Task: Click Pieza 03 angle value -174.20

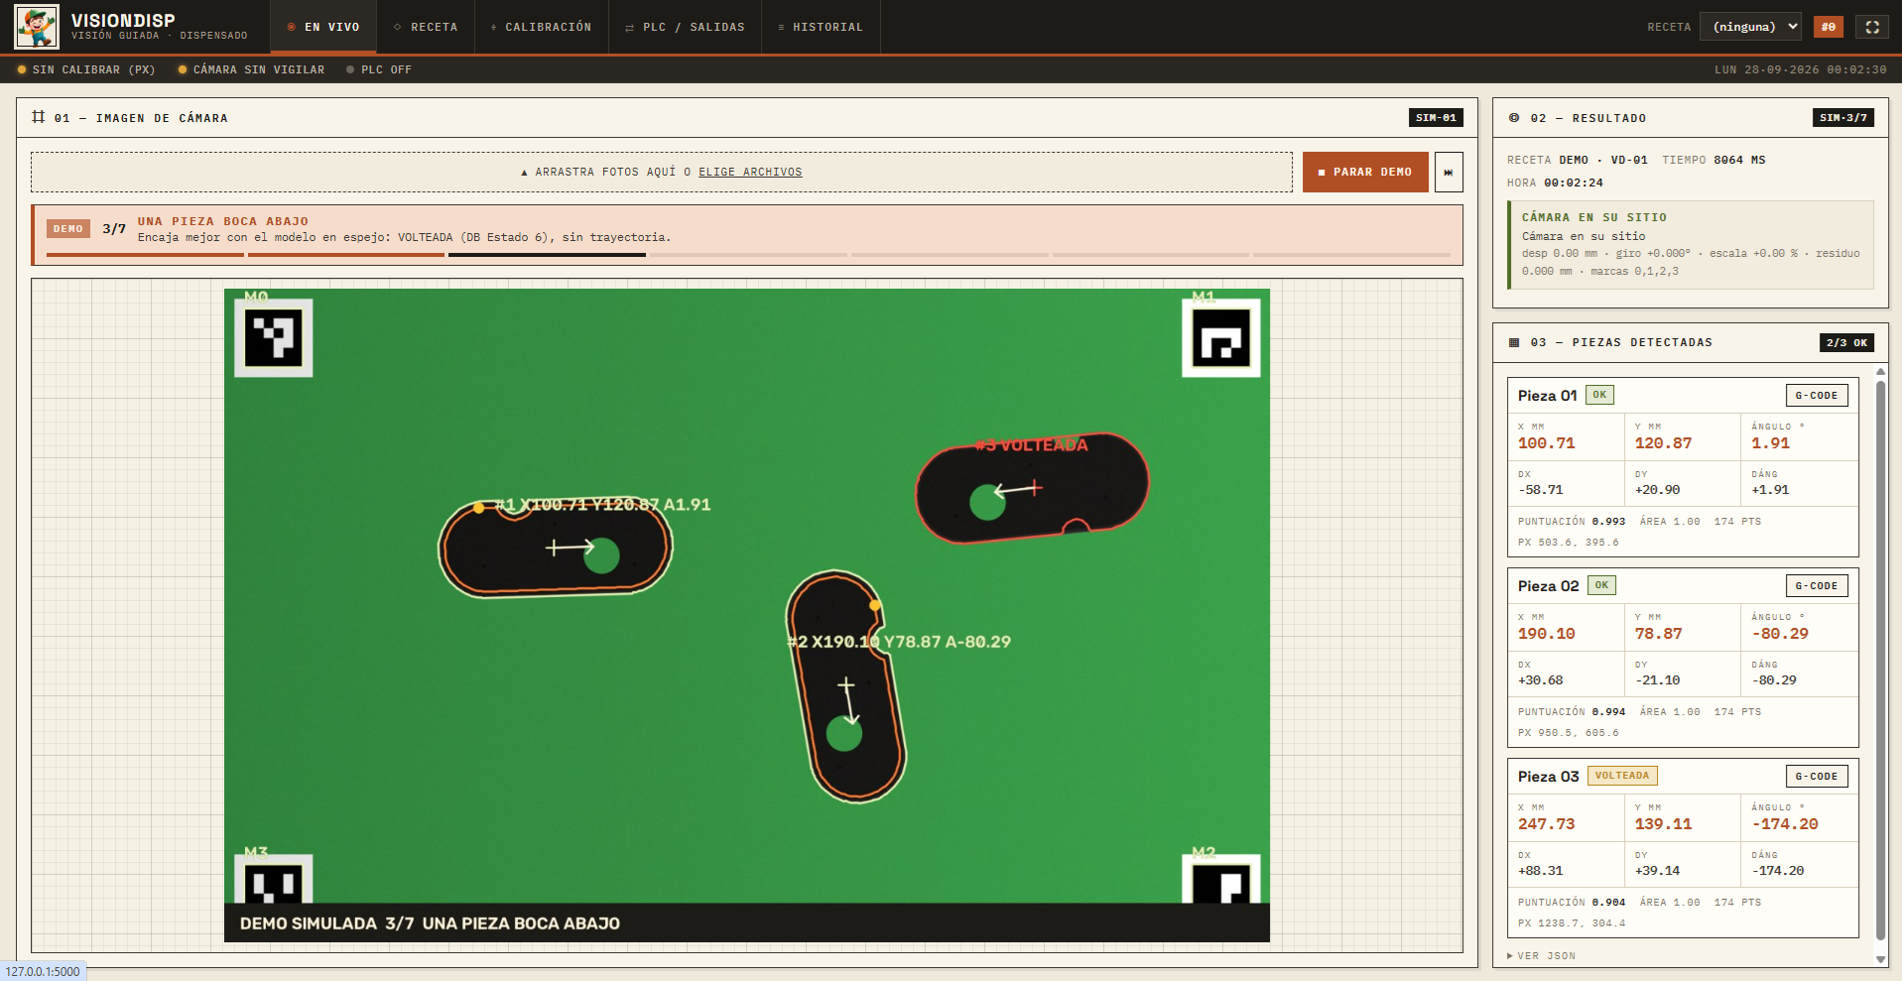Action: (1784, 824)
